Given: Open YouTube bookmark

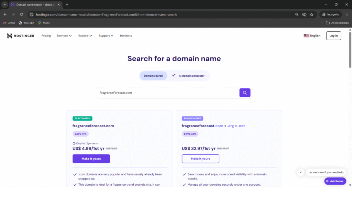Looking at the screenshot, I should 26,23.
